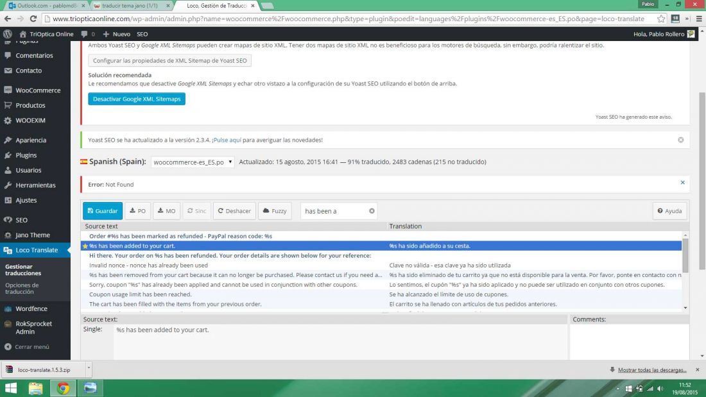This screenshot has width=706, height=397.
Task: Open File Explorer from the taskbar
Action: tap(35, 388)
